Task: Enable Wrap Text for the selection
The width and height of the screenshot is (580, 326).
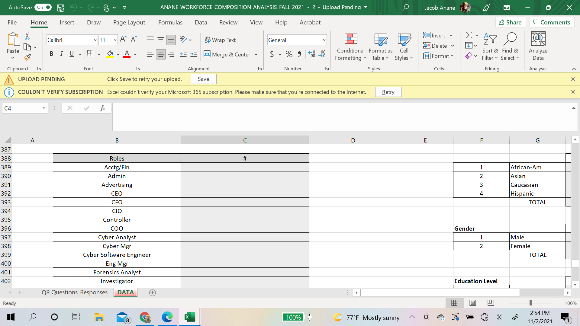Action: 220,40
